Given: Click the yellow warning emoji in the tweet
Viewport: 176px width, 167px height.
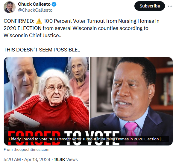Looking at the screenshot, I should pyautogui.click(x=39, y=21).
